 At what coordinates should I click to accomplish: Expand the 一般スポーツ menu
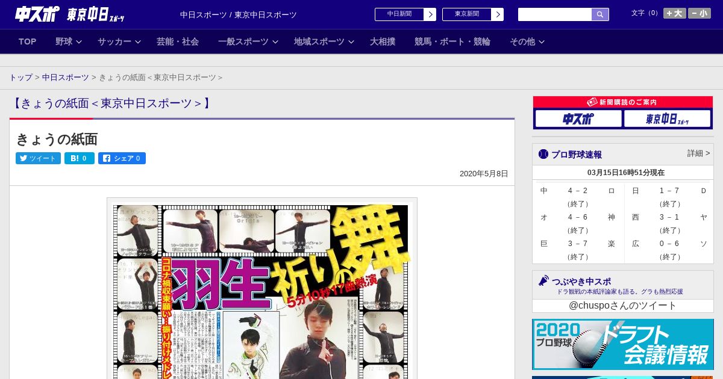[x=248, y=42]
